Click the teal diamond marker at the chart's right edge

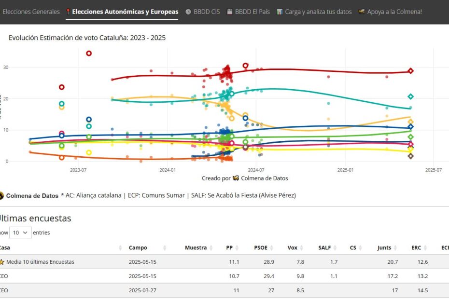tap(410, 96)
